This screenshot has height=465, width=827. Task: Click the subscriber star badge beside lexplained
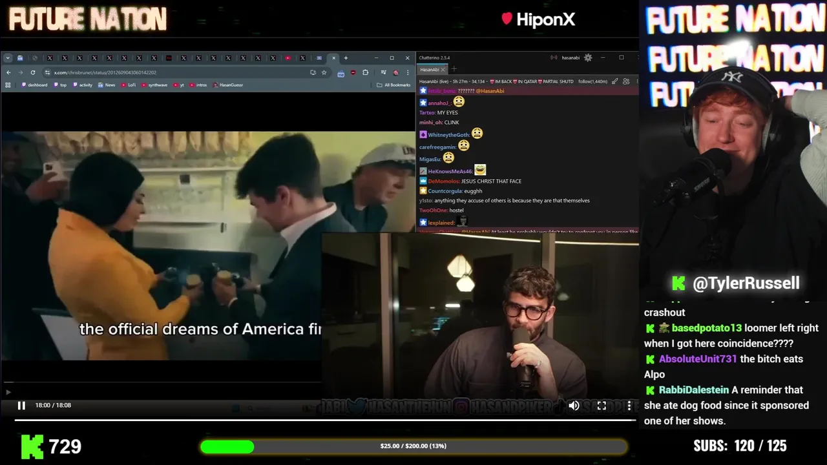pos(423,222)
